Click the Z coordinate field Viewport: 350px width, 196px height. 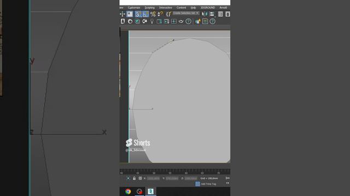coord(191,179)
